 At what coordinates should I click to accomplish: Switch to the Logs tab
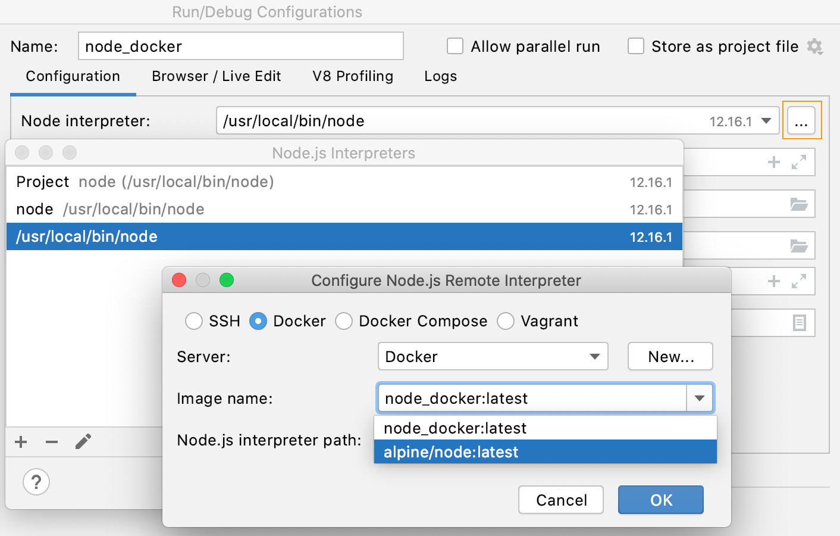[x=440, y=76]
